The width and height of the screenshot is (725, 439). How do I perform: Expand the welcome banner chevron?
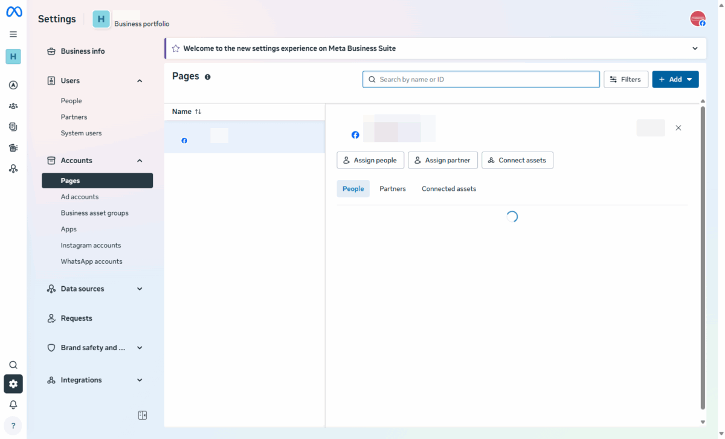pyautogui.click(x=695, y=48)
